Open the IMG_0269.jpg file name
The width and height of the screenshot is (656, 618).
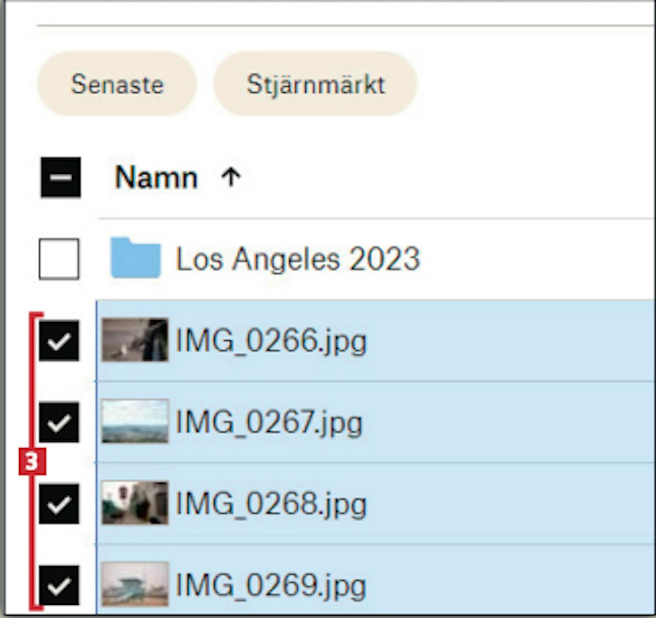click(x=271, y=586)
